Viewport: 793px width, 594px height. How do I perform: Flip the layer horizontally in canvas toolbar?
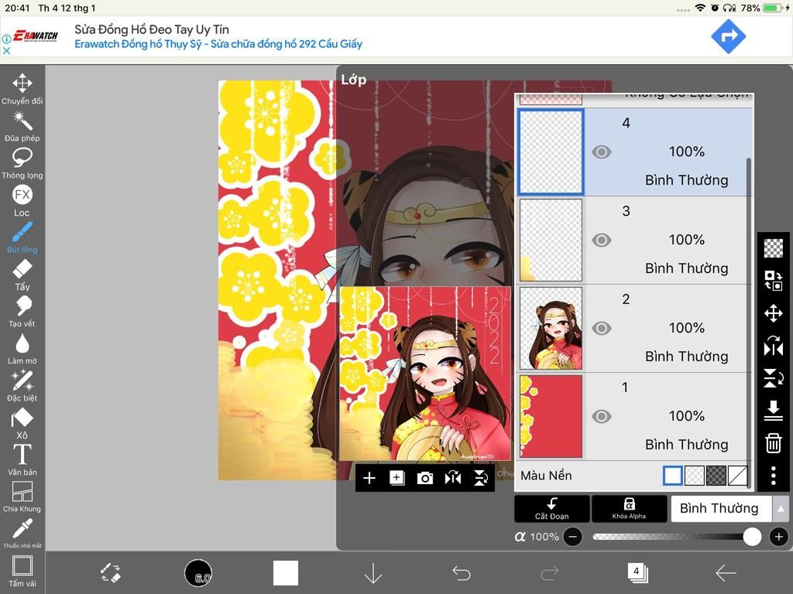click(x=452, y=478)
